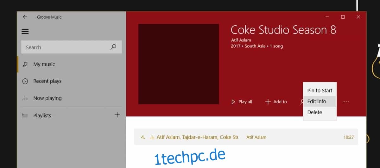Screen dimensions: 380x168
Task: Click the Atif Aslam artist link in header
Action: 241,40
